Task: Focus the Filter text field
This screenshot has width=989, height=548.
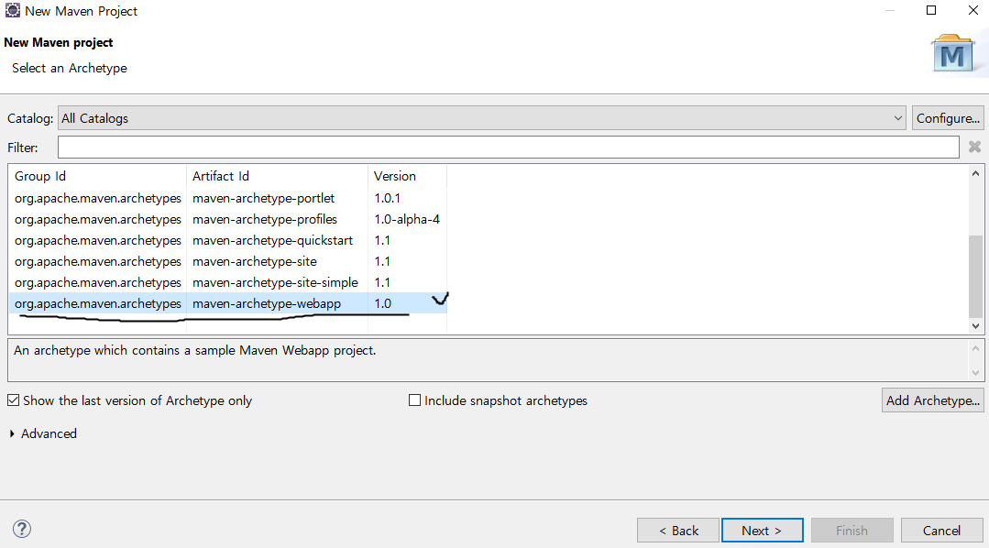Action: coord(509,147)
